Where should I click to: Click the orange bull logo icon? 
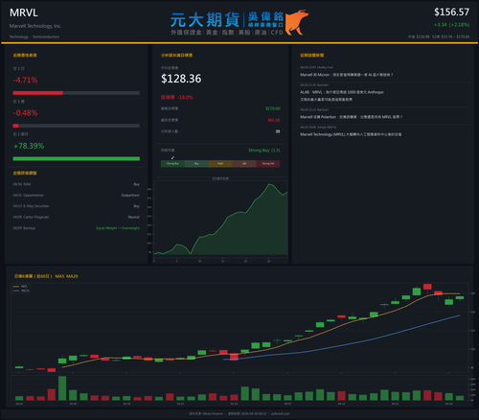tap(296, 22)
